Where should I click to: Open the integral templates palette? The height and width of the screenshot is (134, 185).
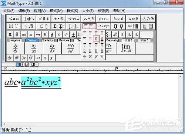74,26
